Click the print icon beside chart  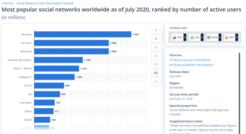[x=156, y=82]
